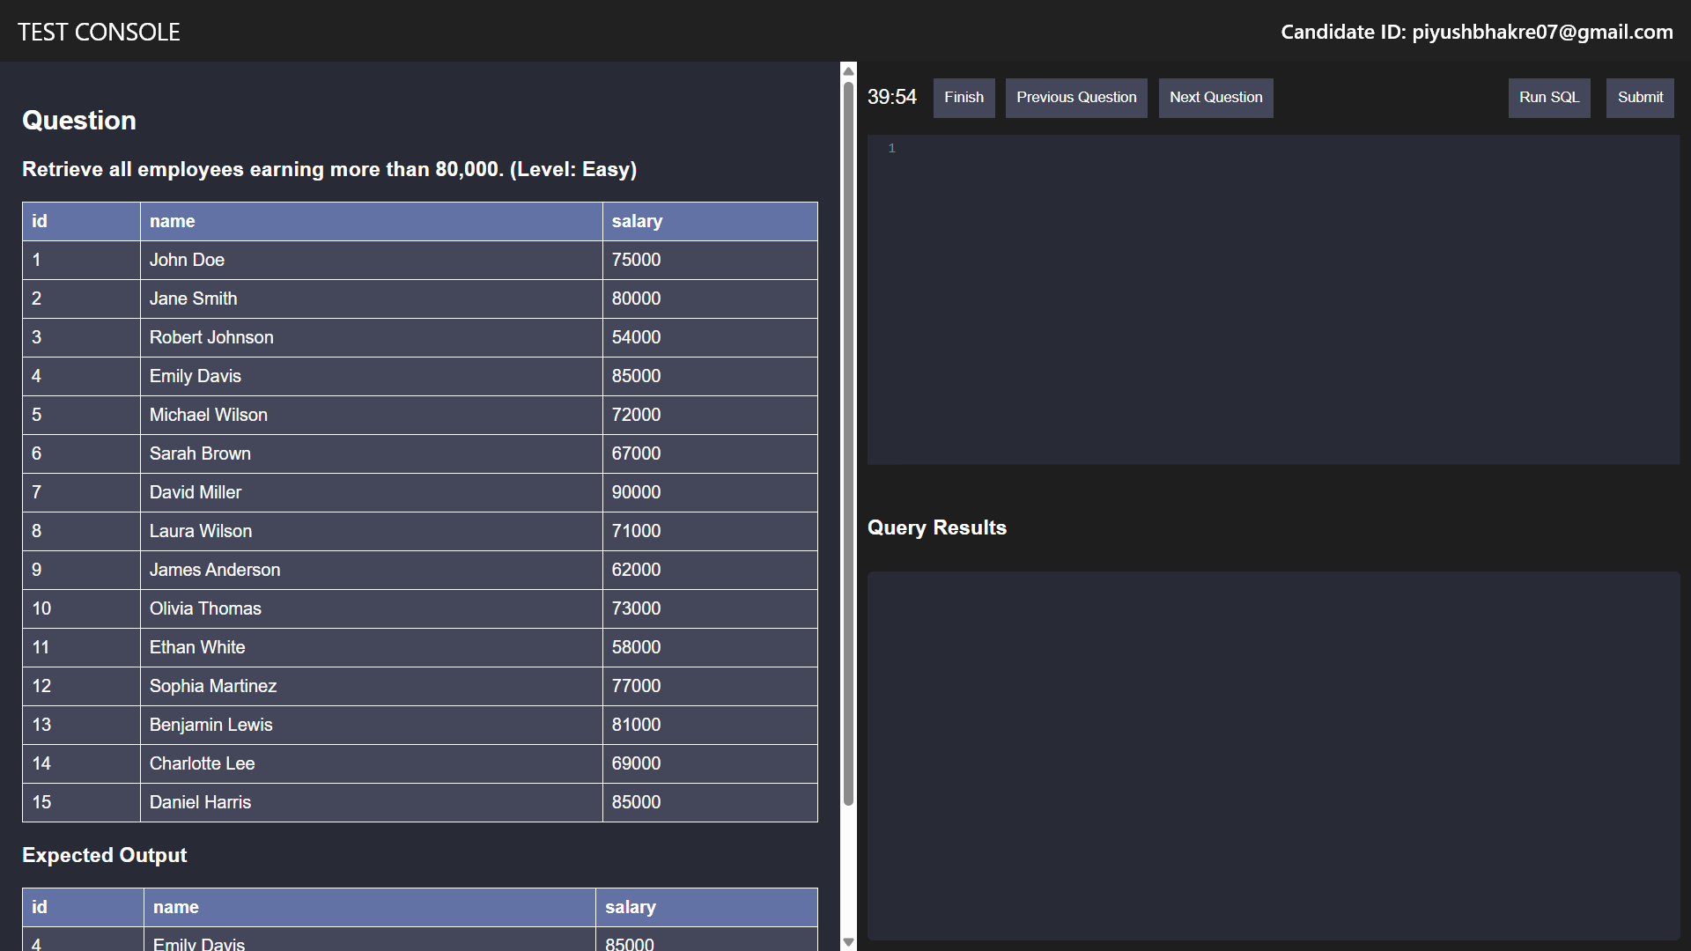
Task: Select the 'Ethan White' name cell
Action: 372,648
